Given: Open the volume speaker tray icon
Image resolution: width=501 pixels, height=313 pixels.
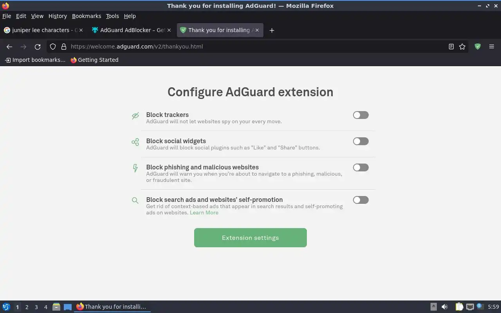Looking at the screenshot, I should [445, 307].
